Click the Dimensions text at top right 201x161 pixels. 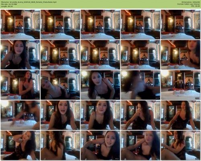[191, 2]
